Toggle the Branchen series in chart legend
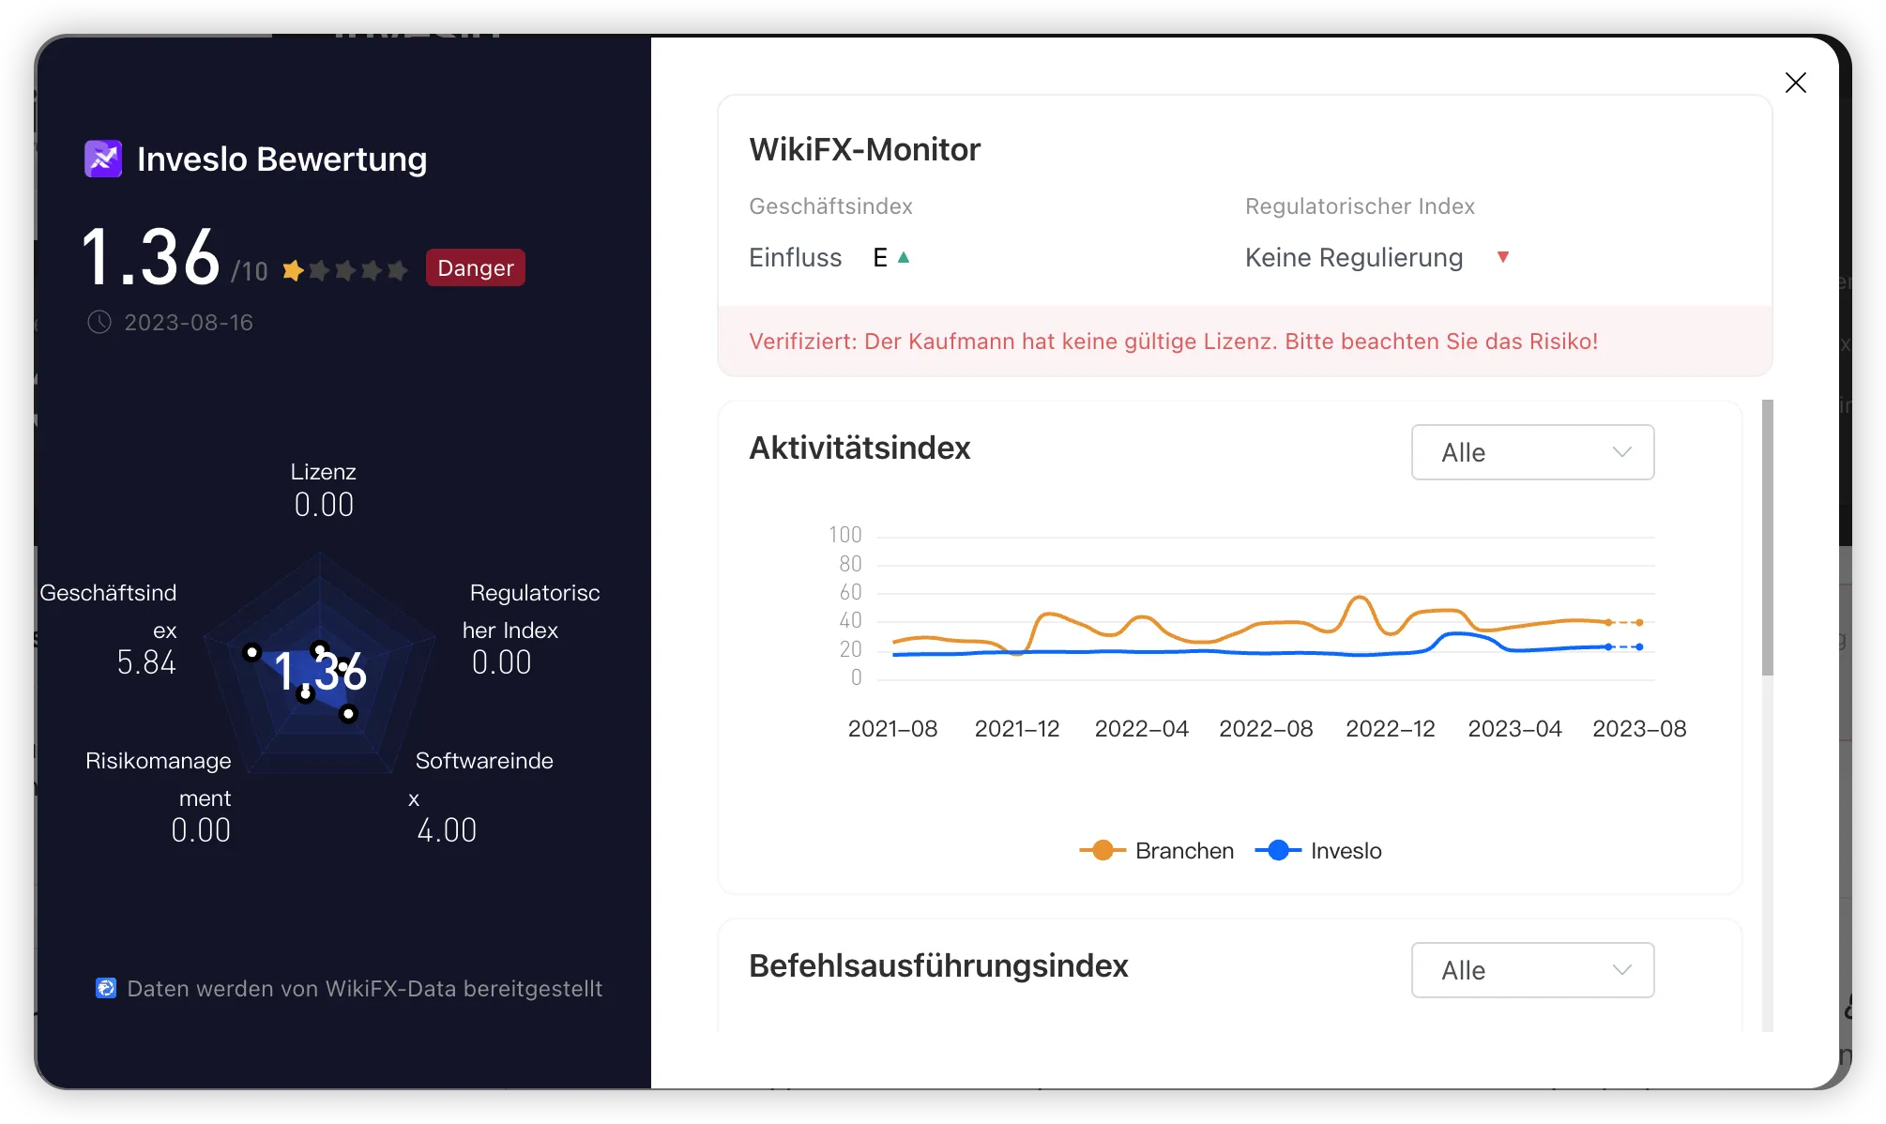The width and height of the screenshot is (1886, 1124). [x=1156, y=850]
